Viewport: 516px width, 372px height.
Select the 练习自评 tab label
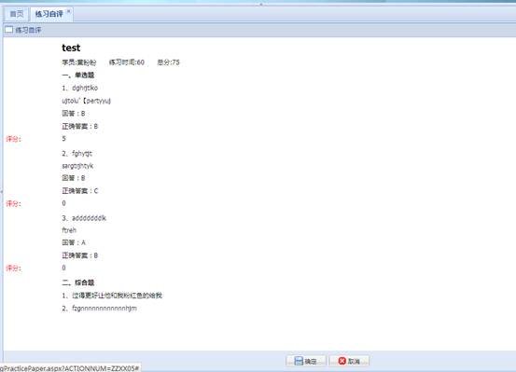[49, 14]
